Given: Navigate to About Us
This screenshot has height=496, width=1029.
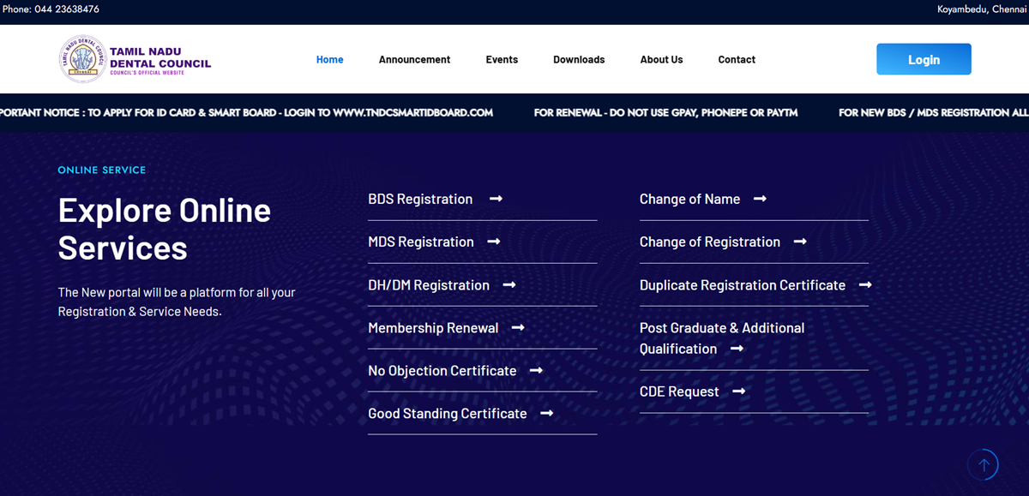Looking at the screenshot, I should (x=661, y=60).
